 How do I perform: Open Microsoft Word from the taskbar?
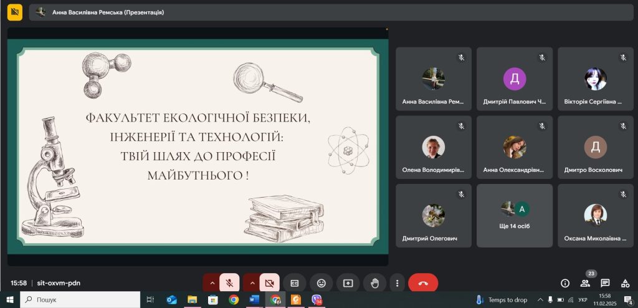click(254, 300)
